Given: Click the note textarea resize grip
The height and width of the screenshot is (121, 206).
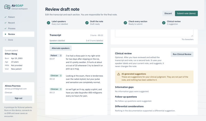Looking at the screenshot, I should pos(192,36).
